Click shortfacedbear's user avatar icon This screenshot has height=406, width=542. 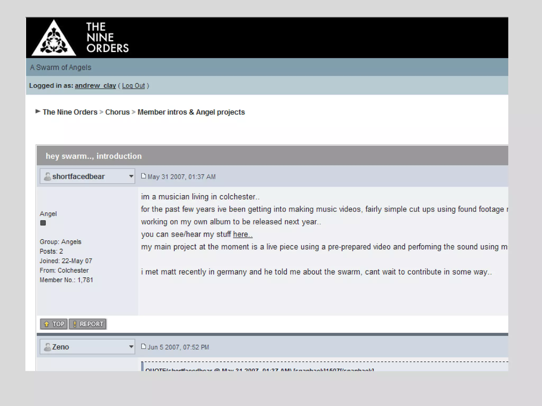(x=47, y=176)
